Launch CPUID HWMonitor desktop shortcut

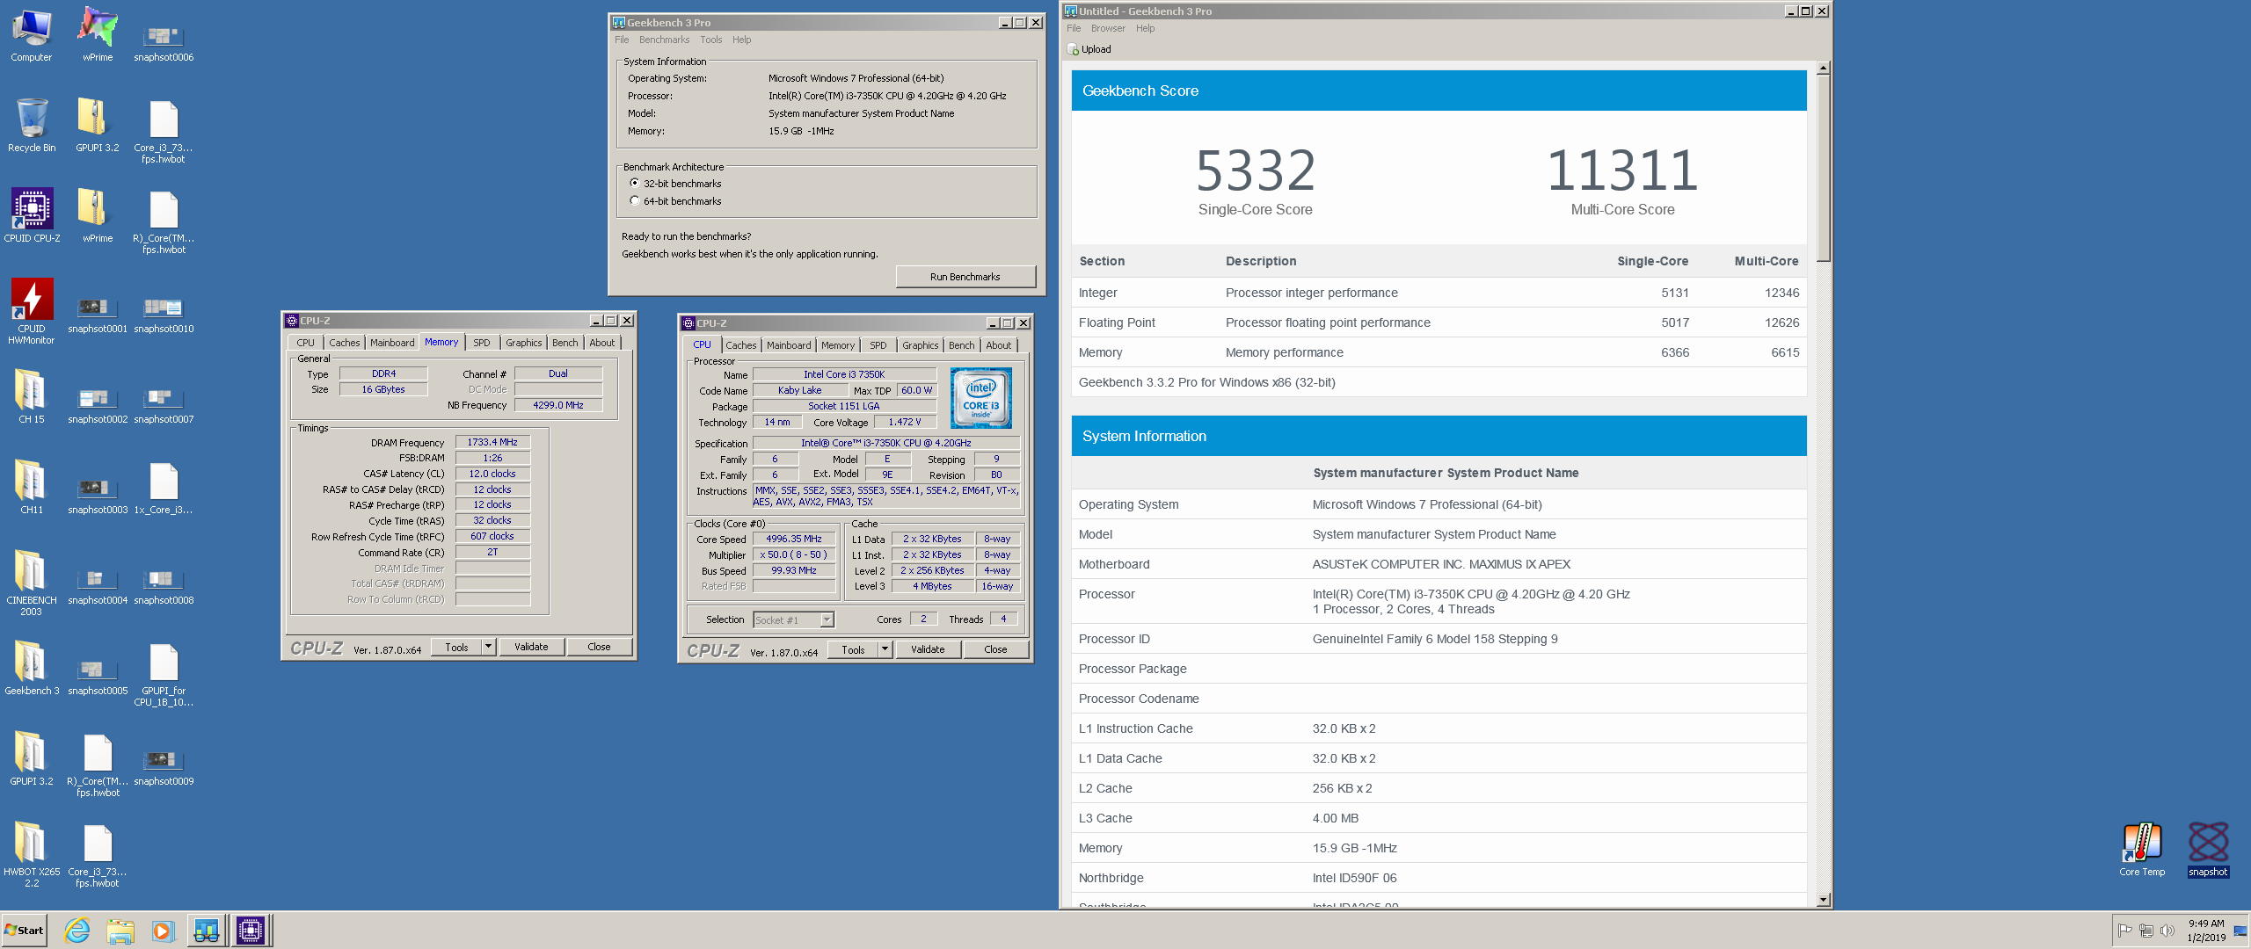32,311
